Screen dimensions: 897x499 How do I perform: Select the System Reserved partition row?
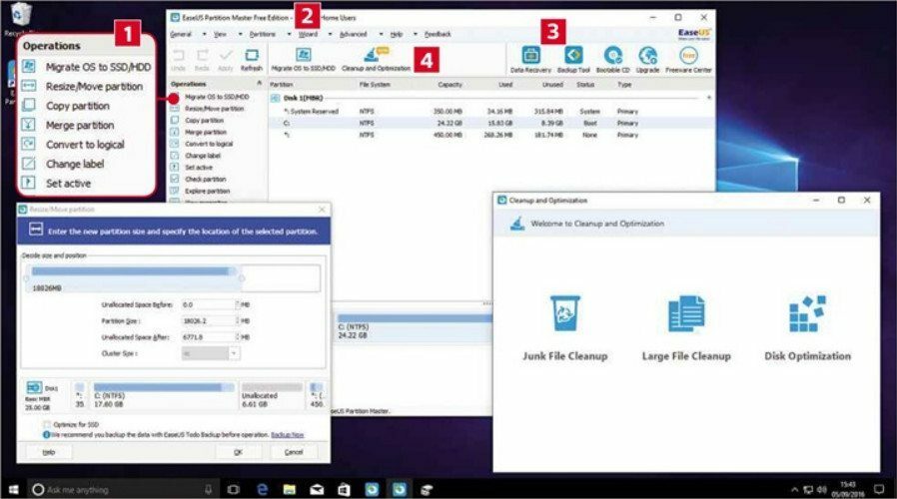point(491,112)
